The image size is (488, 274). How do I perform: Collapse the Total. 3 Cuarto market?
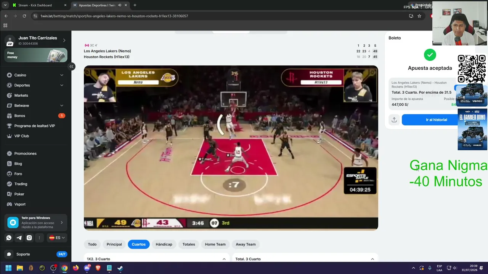[x=372, y=259]
